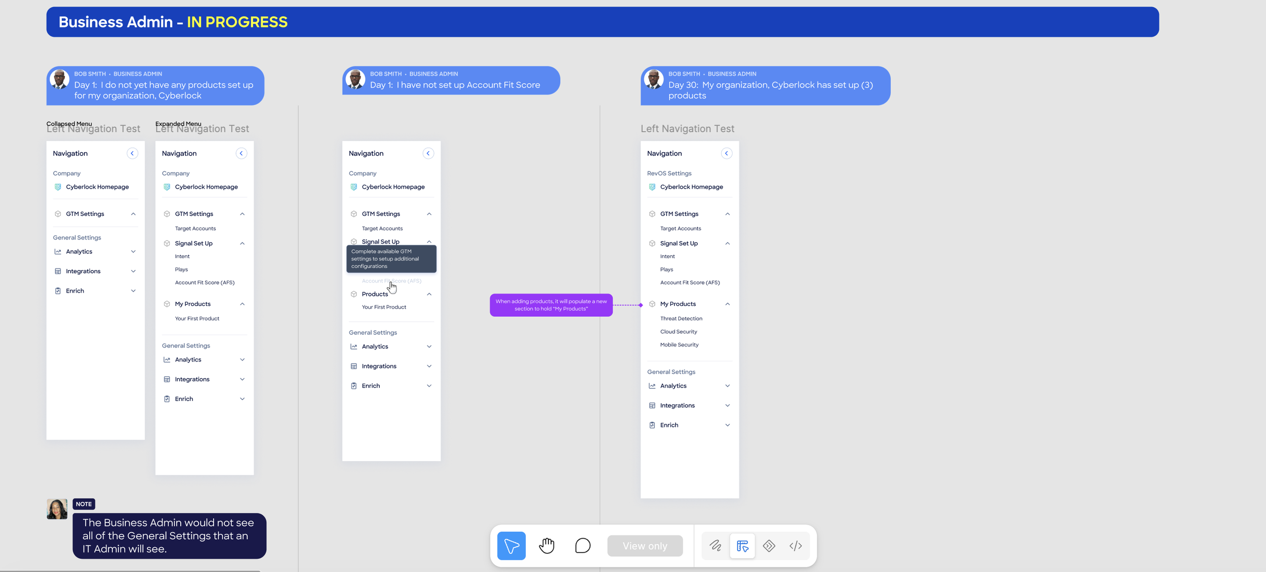This screenshot has height=572, width=1266.
Task: Click Cyberlock shield icon in Day 30 panel
Action: point(652,187)
